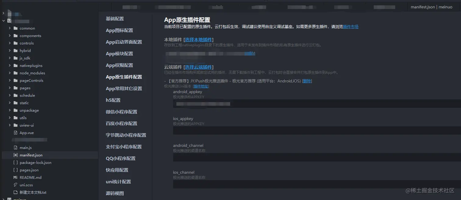Expand the hybrid folder
This screenshot has width=461, height=200.
[x=10, y=51]
